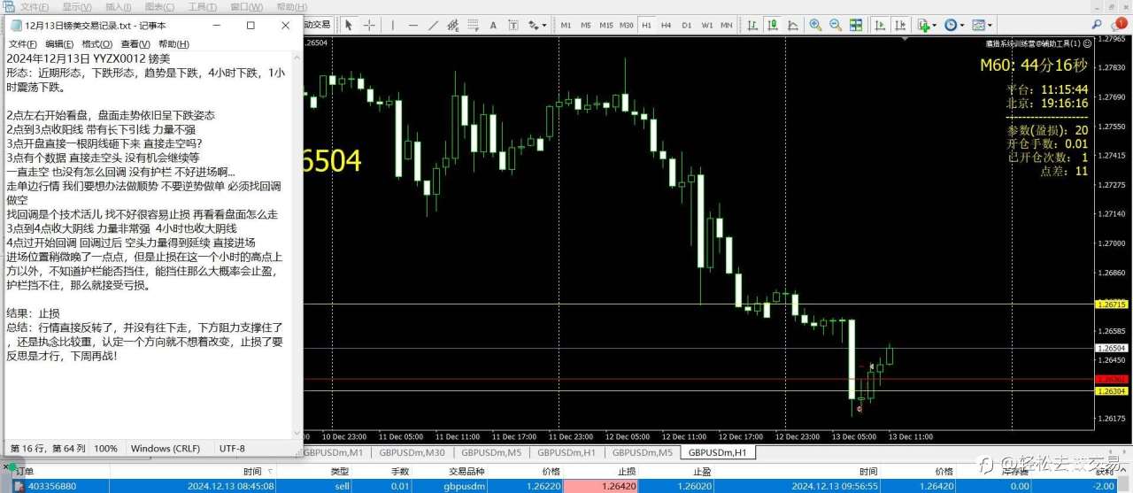The width and height of the screenshot is (1133, 493).
Task: Switch chart to M15 timeframe
Action: (x=606, y=25)
